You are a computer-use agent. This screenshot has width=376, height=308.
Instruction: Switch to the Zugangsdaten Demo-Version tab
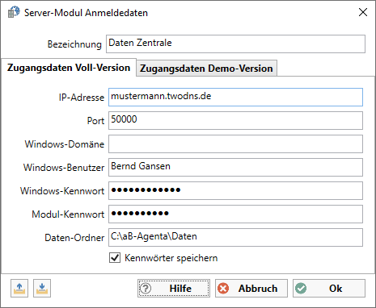point(206,69)
